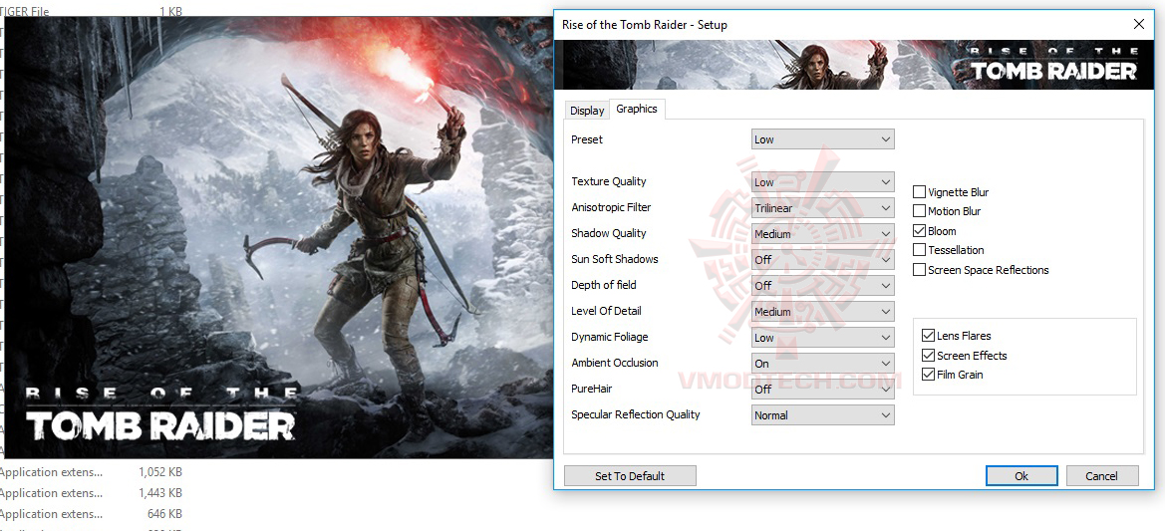This screenshot has height=531, width=1165.
Task: Disable the Lens Flares checkbox
Action: click(928, 336)
